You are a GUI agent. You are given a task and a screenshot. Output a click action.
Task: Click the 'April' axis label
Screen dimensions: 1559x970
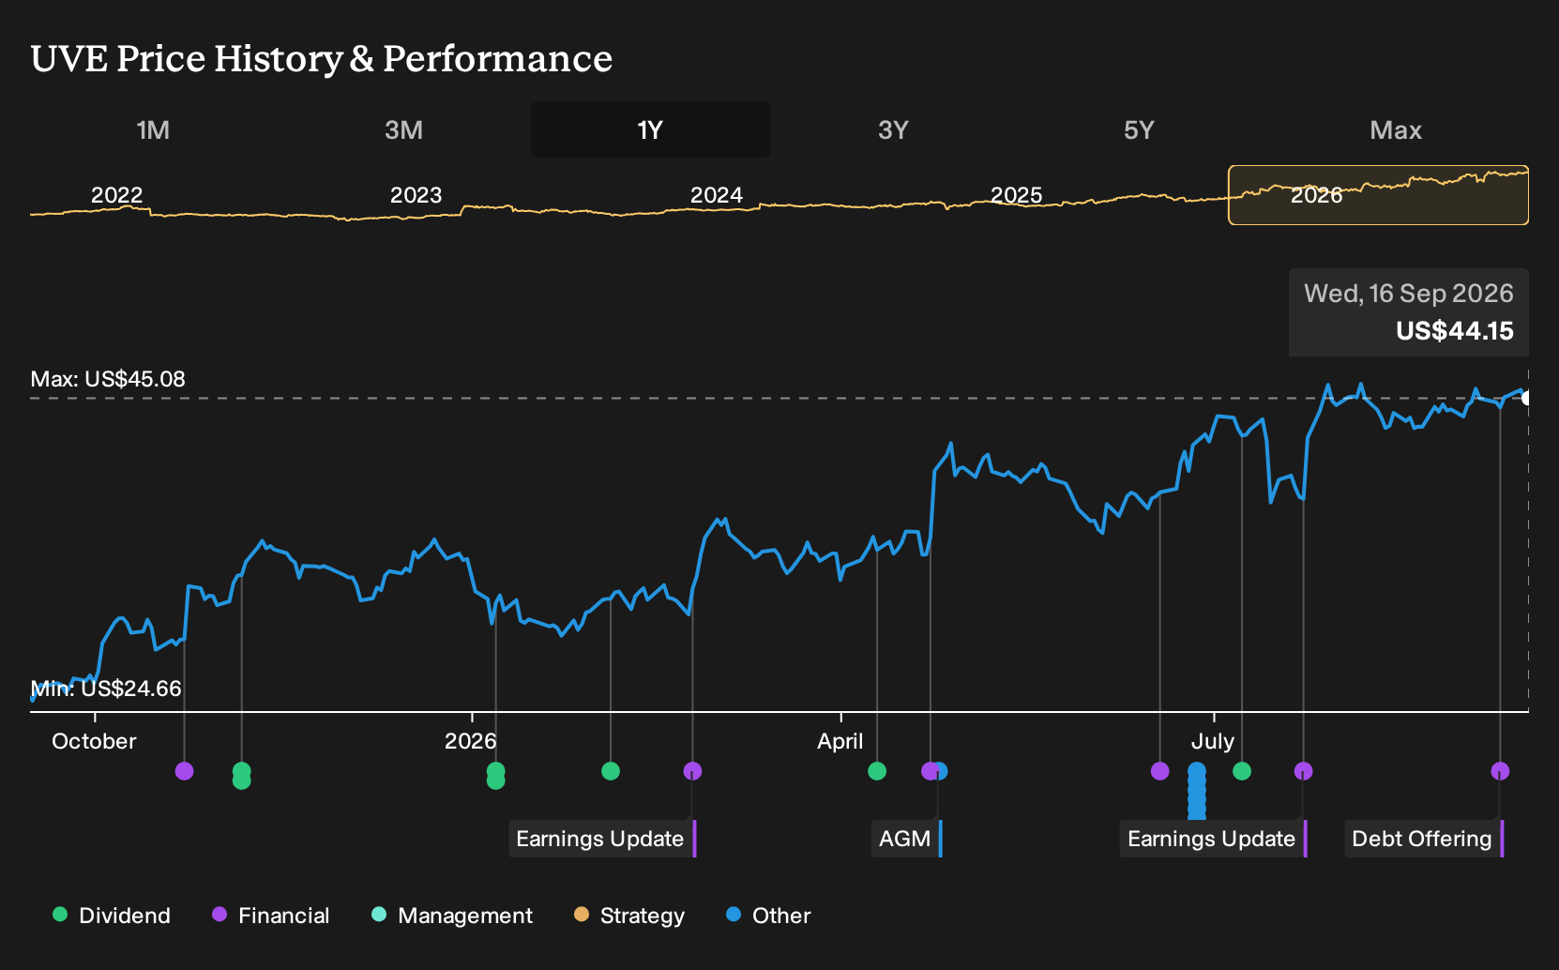click(840, 741)
